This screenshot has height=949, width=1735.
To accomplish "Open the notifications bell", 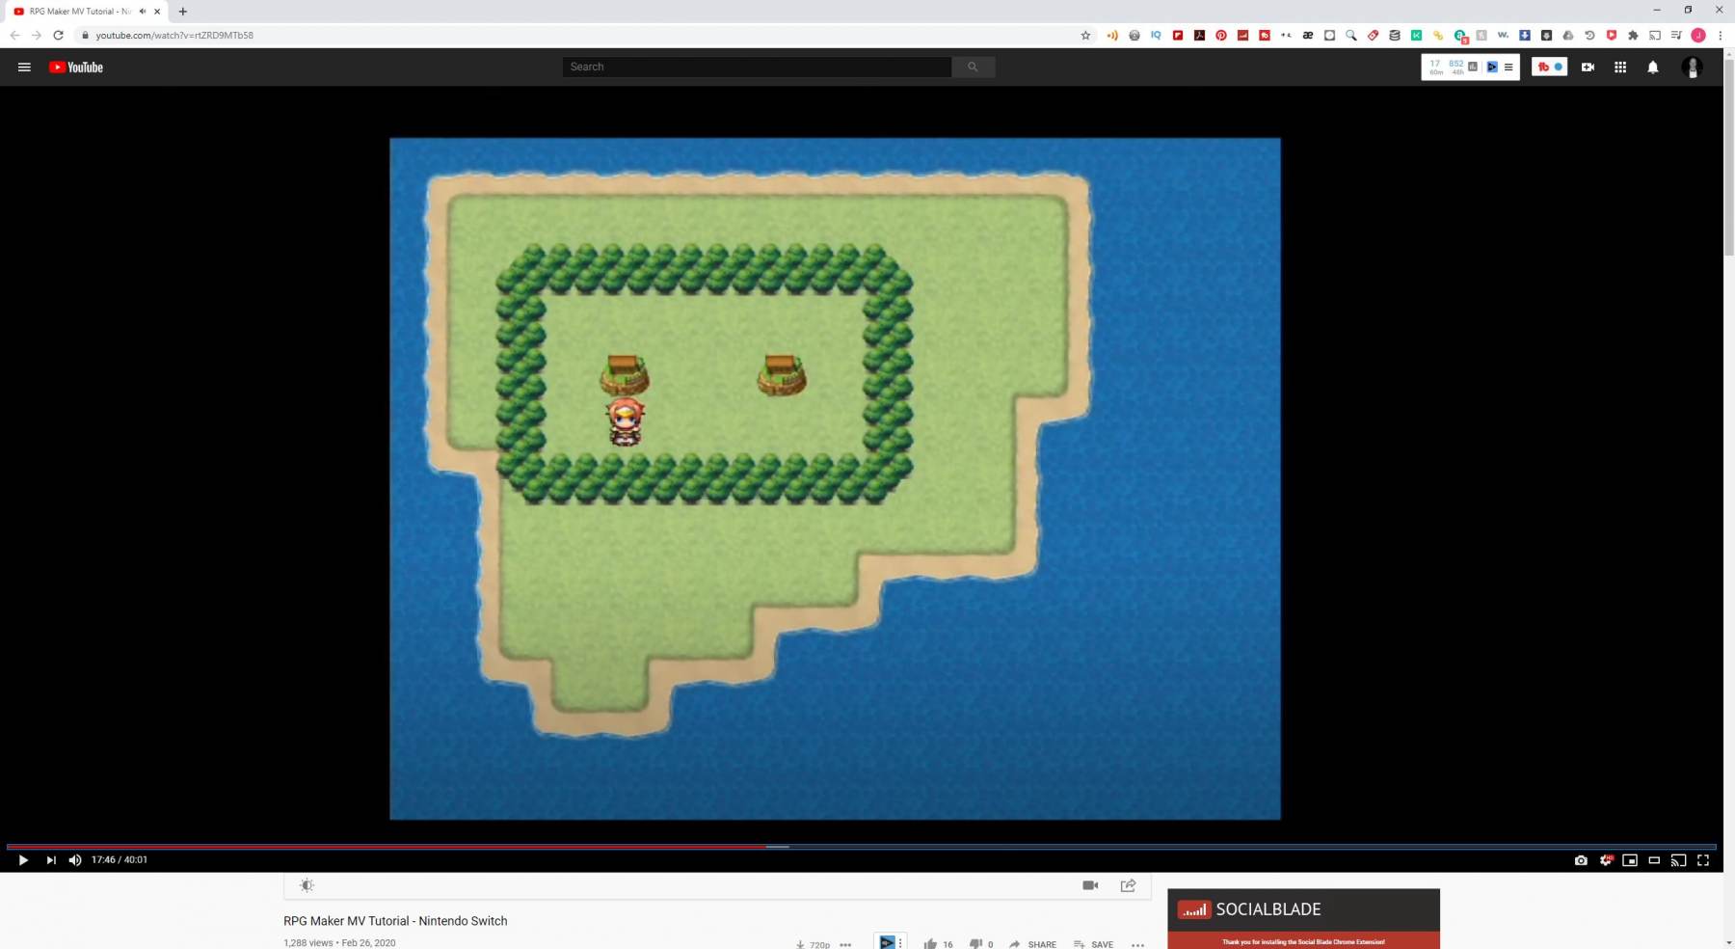I will (1653, 67).
